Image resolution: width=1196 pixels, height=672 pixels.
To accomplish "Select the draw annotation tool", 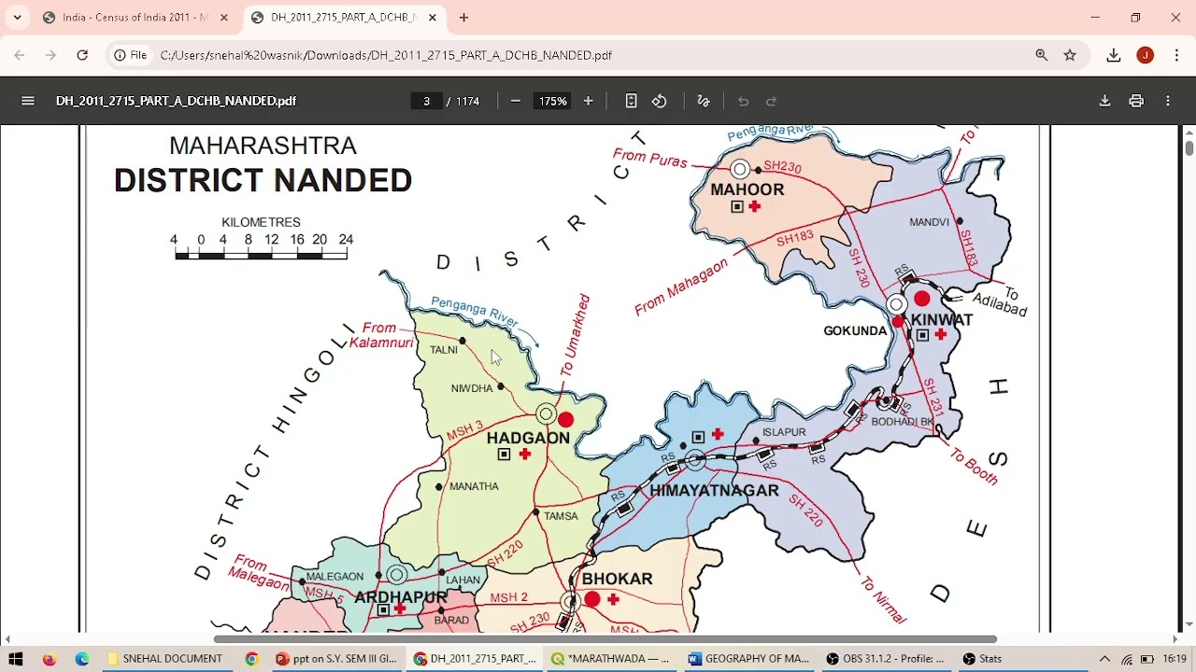I will (x=704, y=101).
